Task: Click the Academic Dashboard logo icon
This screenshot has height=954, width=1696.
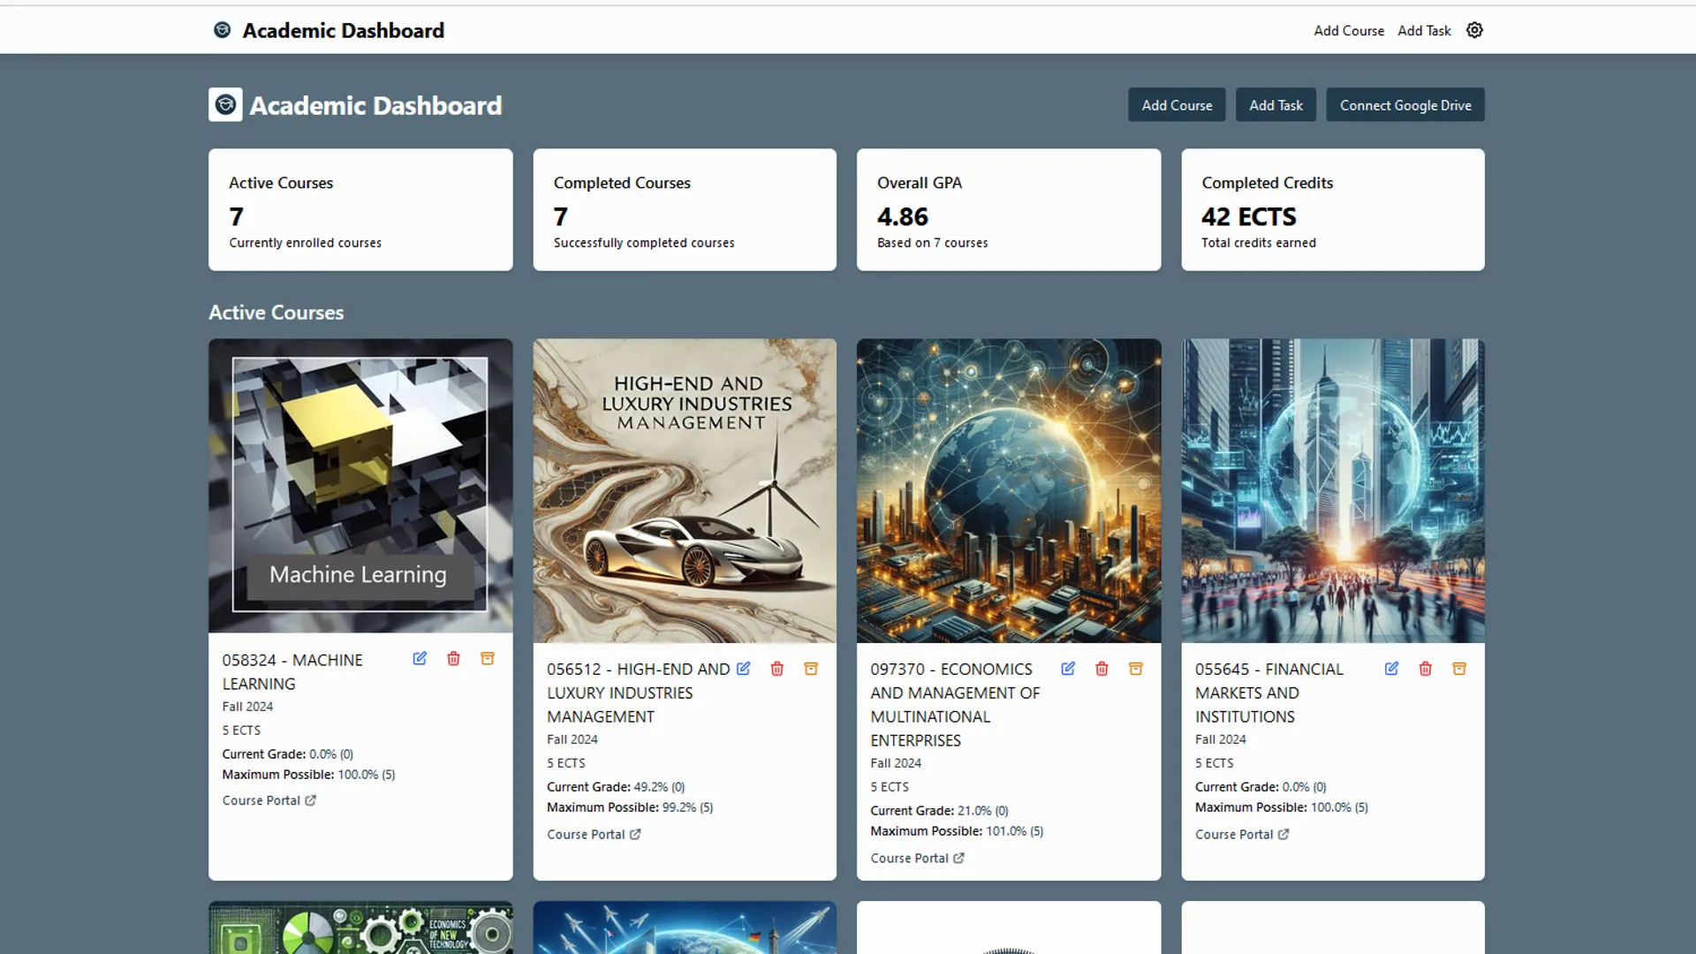Action: [x=222, y=29]
